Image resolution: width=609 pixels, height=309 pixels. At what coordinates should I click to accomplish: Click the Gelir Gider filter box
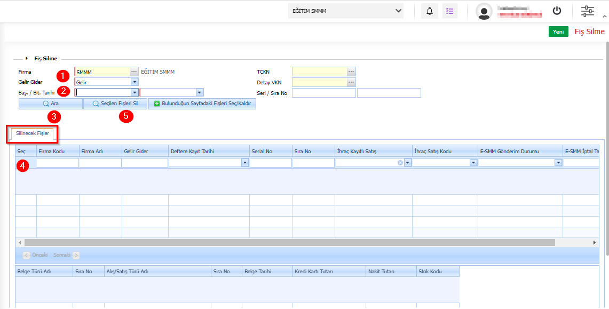[x=145, y=163]
